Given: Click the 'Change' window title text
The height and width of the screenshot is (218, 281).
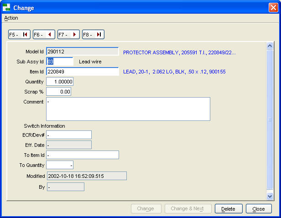Looking at the screenshot, I should [x=24, y=8].
